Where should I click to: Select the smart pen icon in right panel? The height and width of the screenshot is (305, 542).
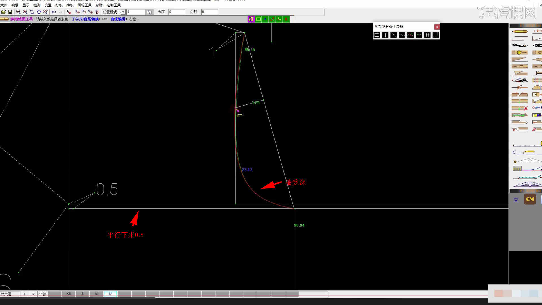(x=519, y=31)
